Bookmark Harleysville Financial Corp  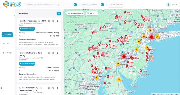[49, 53]
